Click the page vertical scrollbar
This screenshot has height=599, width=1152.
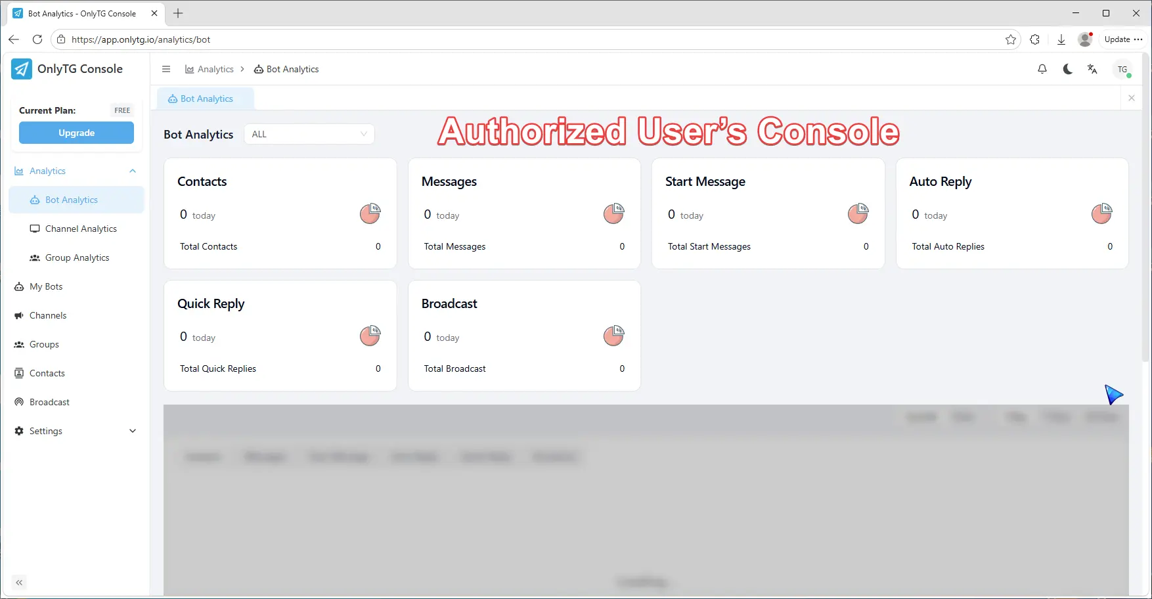(x=1146, y=210)
